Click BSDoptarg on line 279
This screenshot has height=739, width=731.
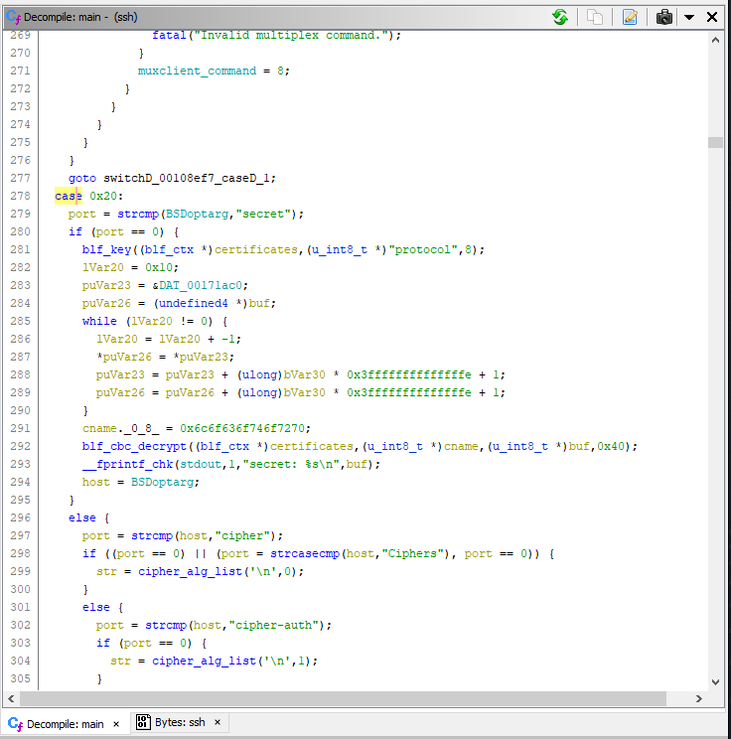197,214
